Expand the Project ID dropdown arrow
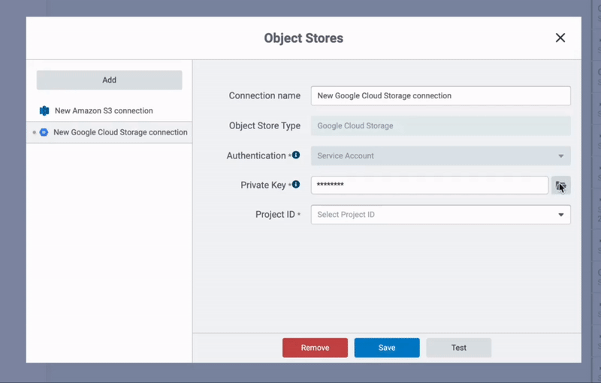The image size is (601, 383). [560, 215]
